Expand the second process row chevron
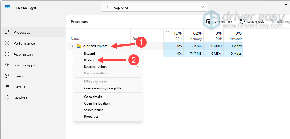Screen dimensions: 290x139 pyautogui.click(x=72, y=53)
